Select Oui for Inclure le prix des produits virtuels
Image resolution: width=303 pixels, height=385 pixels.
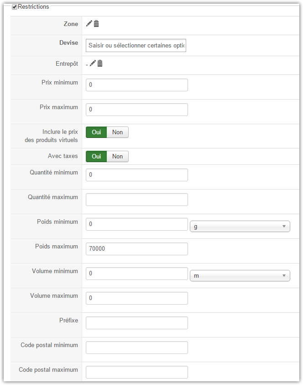[96, 132]
